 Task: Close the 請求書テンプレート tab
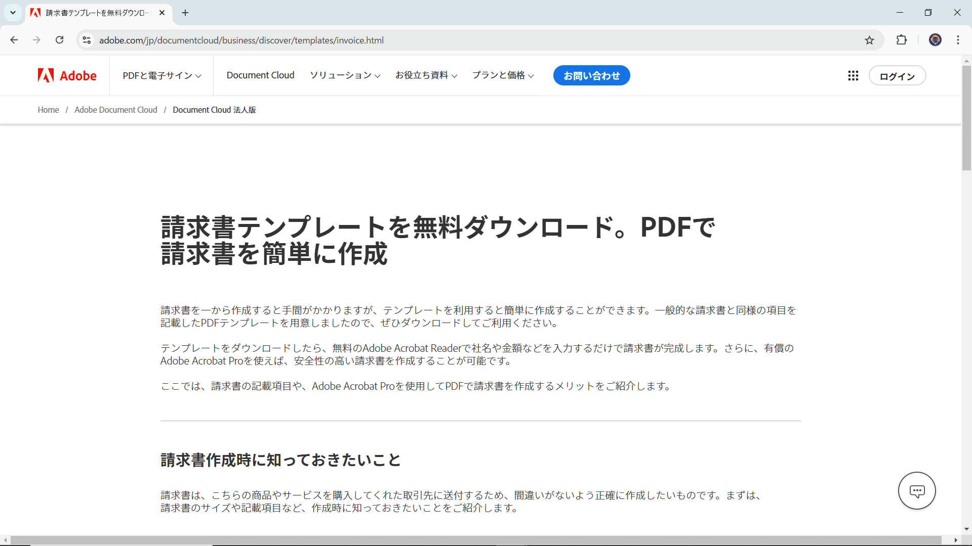[x=162, y=13]
